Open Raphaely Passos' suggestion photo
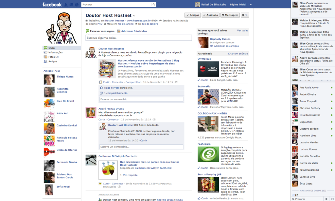335x201 pixels. (203, 43)
